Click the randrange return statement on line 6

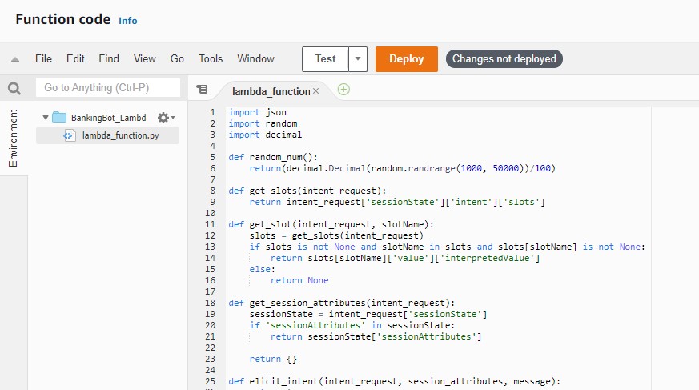403,168
